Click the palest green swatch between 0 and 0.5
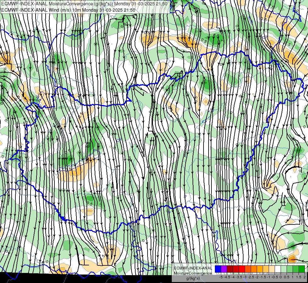The image size is (308, 283). tap(284, 269)
